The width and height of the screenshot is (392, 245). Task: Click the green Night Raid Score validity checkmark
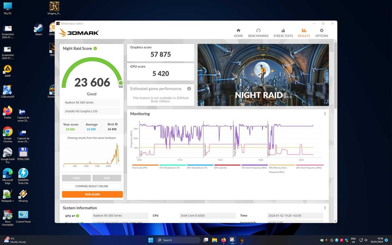(95, 49)
